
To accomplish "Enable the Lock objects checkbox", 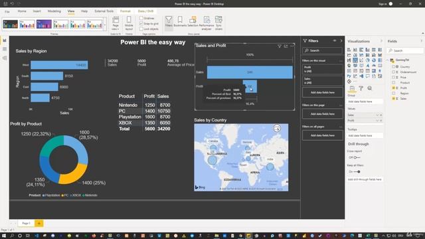I will point(141,29).
